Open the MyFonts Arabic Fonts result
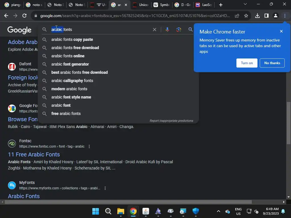This screenshot has width=291, height=218. coord(24,196)
